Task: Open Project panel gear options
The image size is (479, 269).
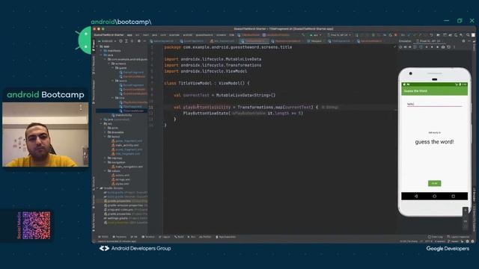Action: click(139, 41)
